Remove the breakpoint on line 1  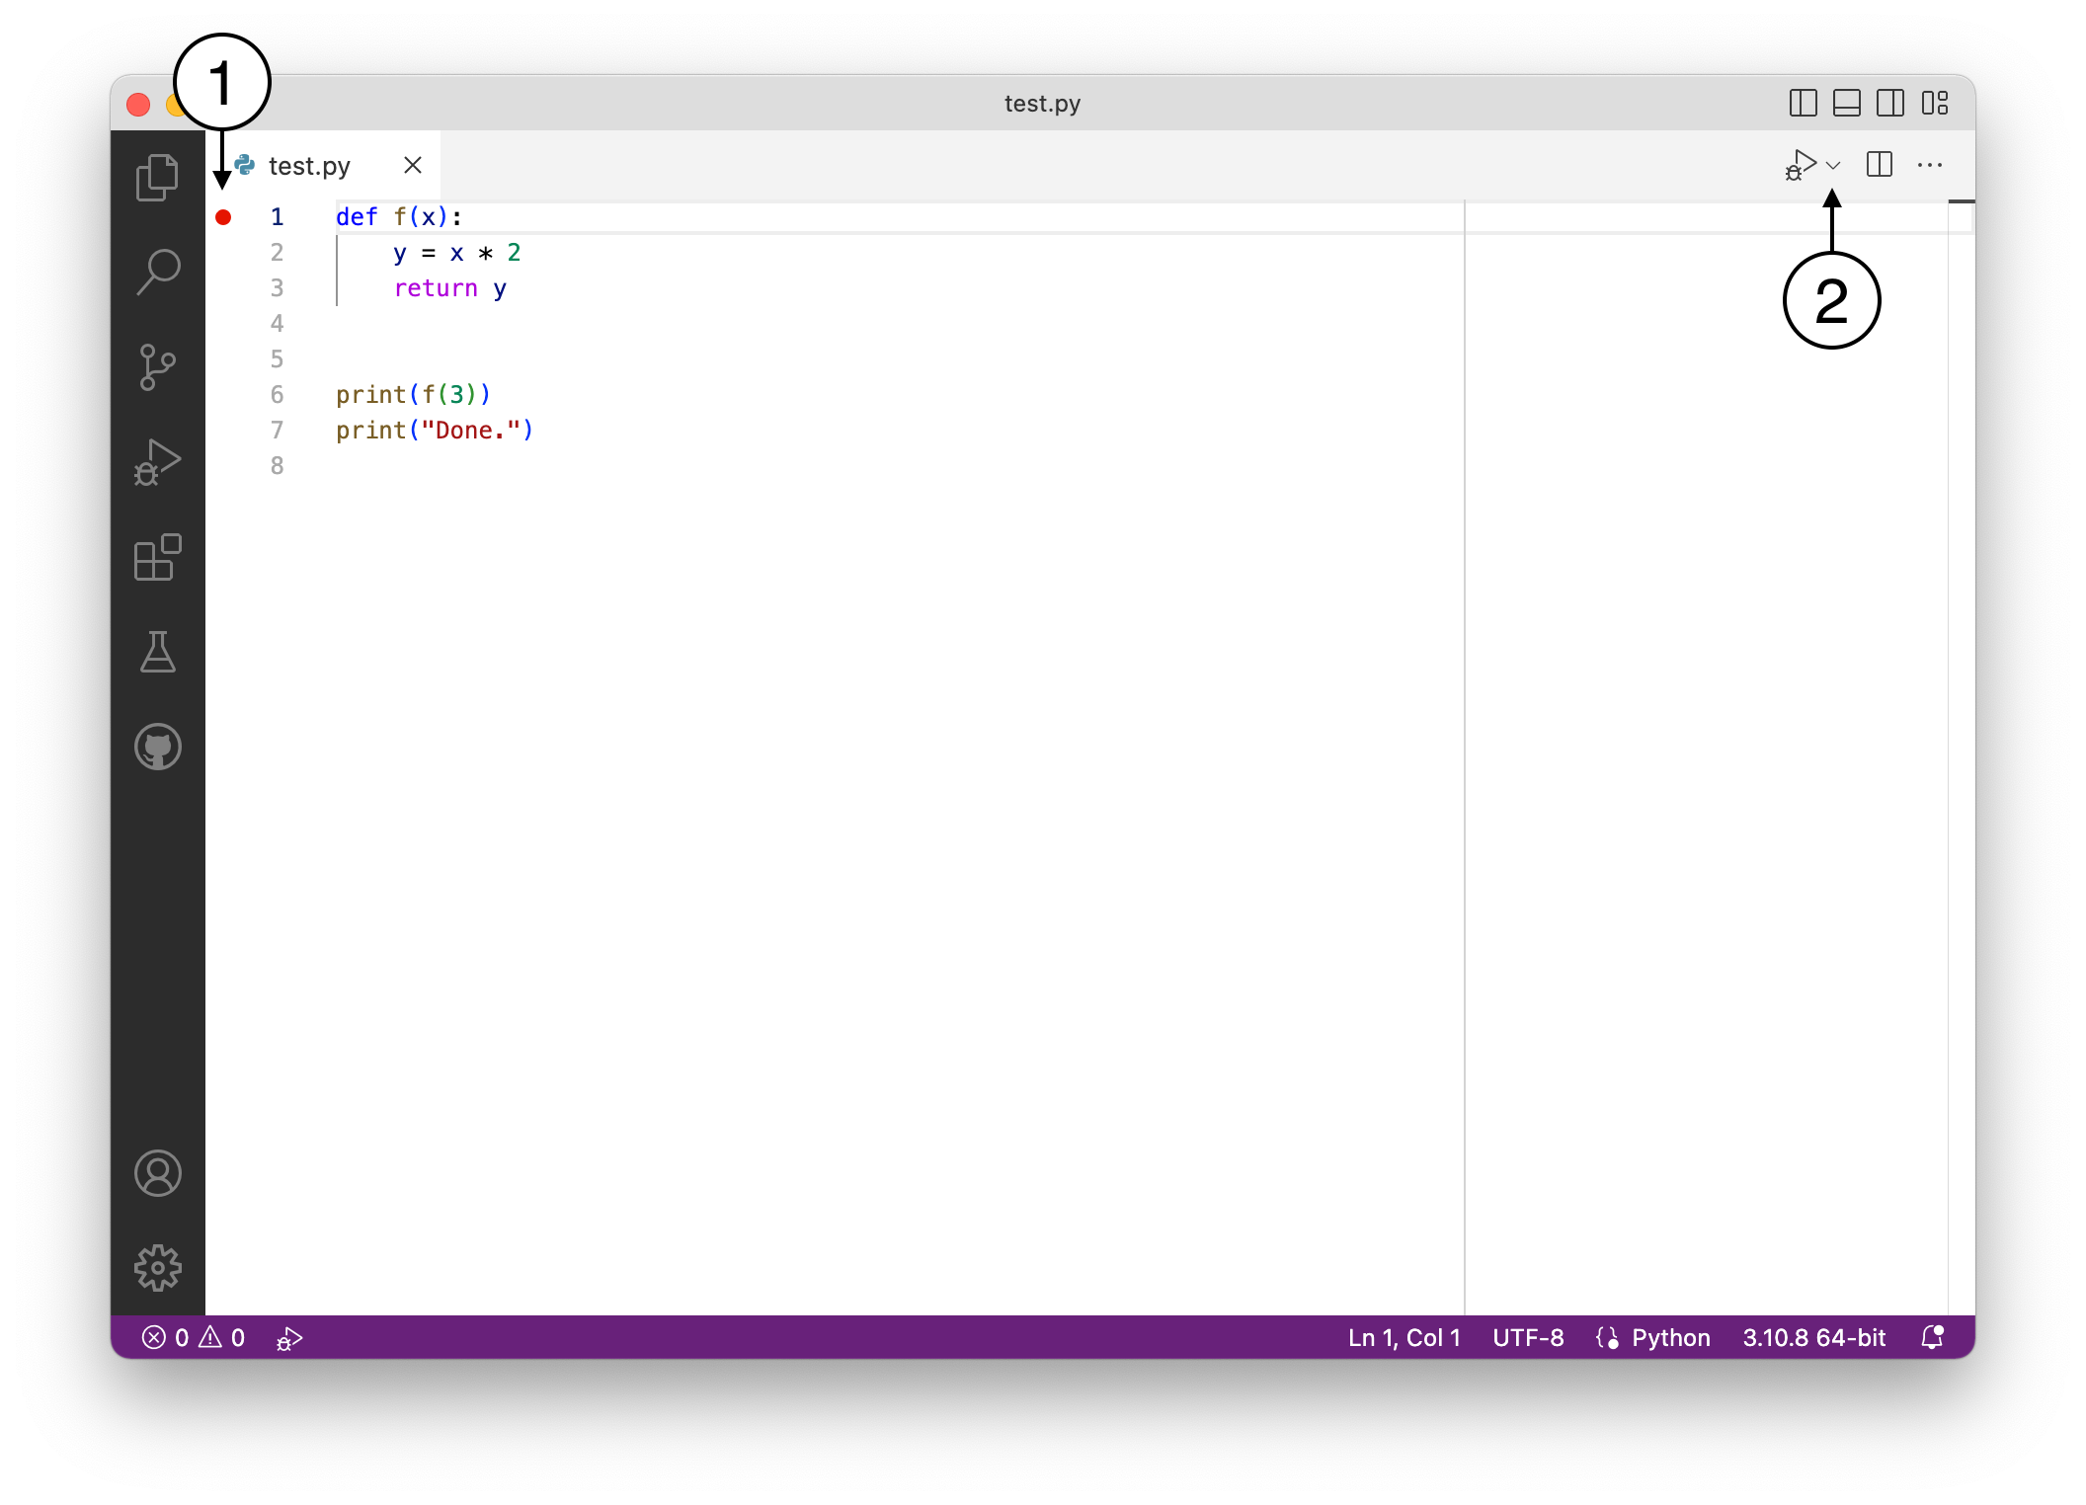pyautogui.click(x=223, y=217)
